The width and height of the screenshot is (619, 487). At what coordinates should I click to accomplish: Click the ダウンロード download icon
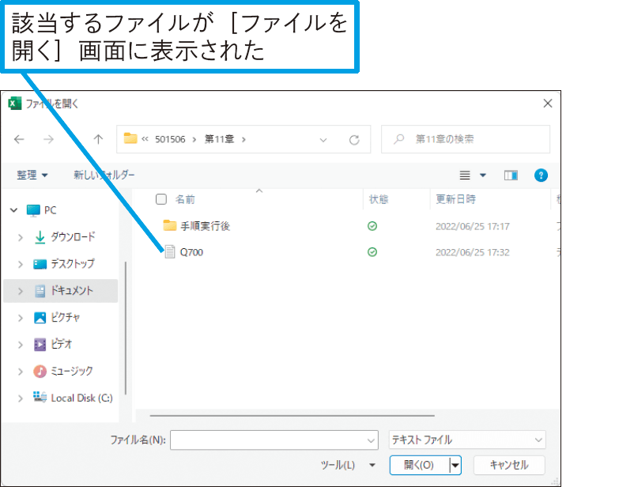(x=40, y=237)
